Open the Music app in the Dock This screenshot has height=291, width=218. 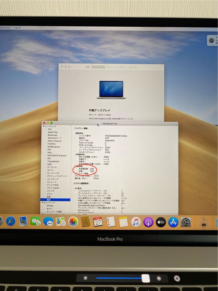pos(135,221)
